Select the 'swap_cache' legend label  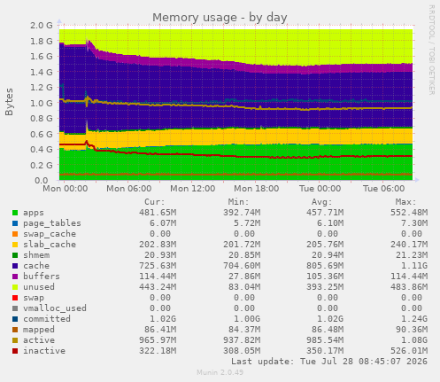tap(50, 234)
